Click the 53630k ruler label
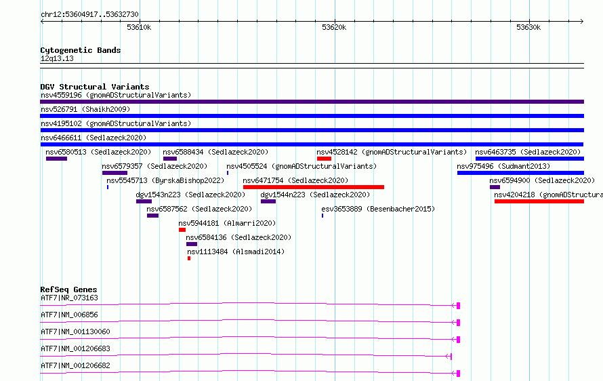The width and height of the screenshot is (603, 381). 528,27
